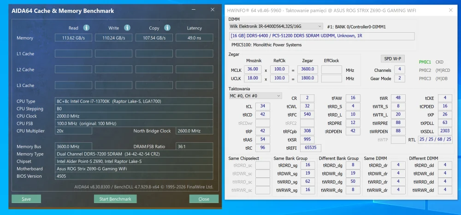Select the PMIC1 label
The image size is (461, 215).
[x=425, y=62]
